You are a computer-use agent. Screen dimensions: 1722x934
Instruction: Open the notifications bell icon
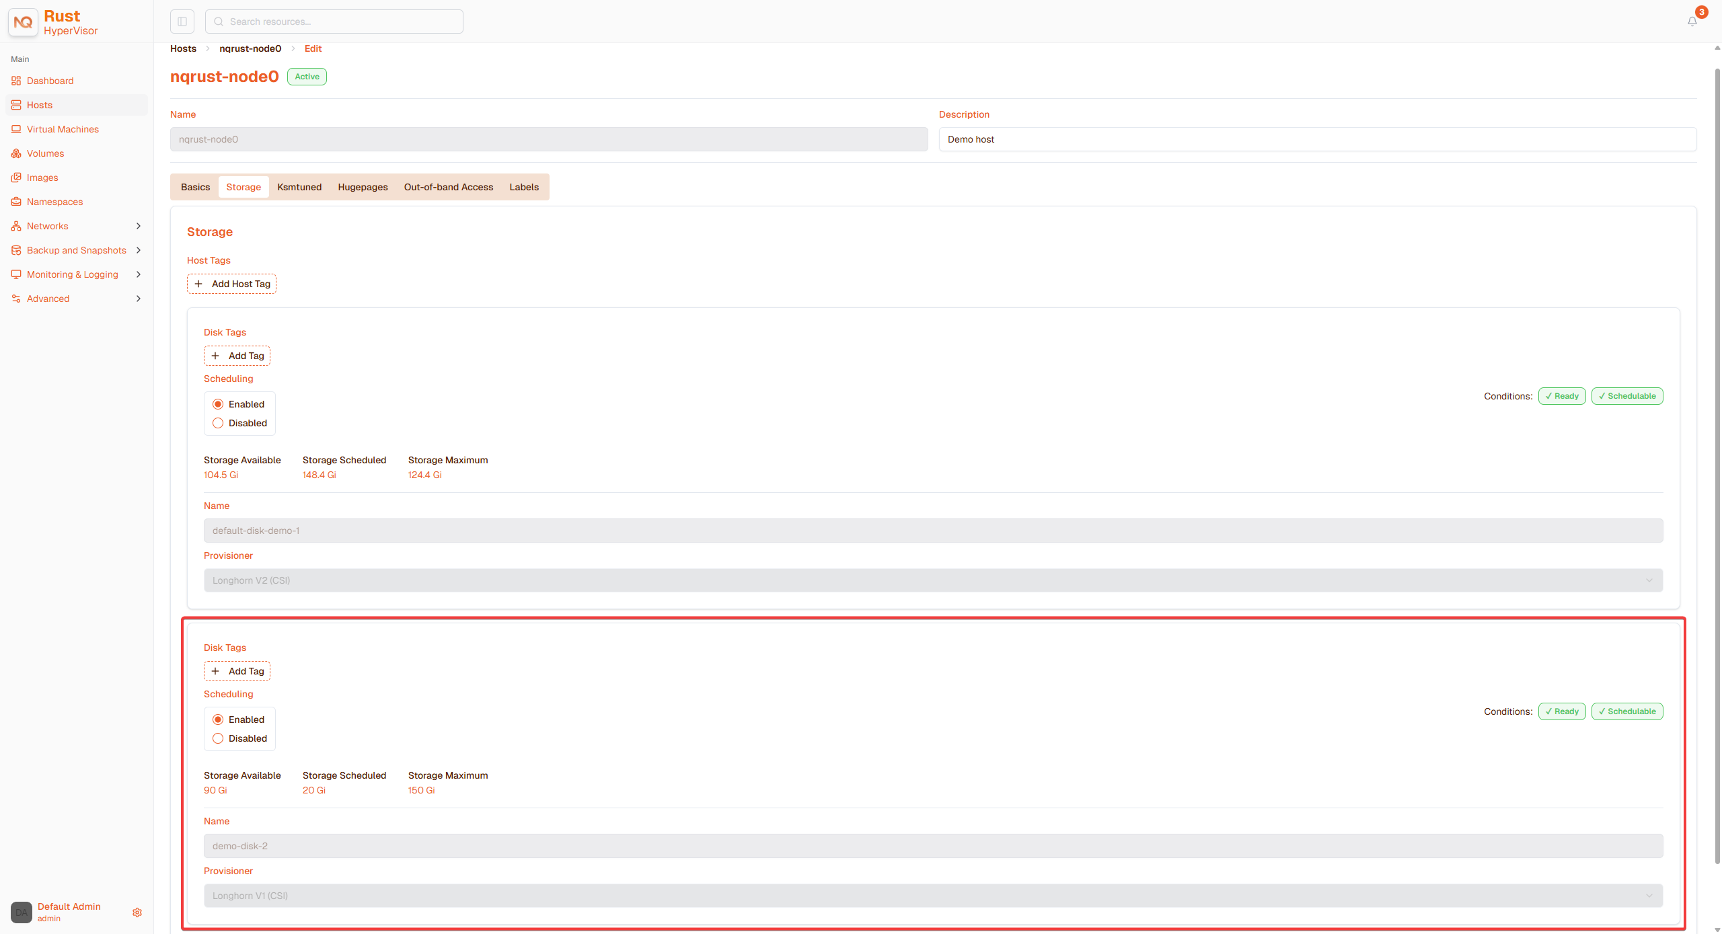click(1692, 22)
